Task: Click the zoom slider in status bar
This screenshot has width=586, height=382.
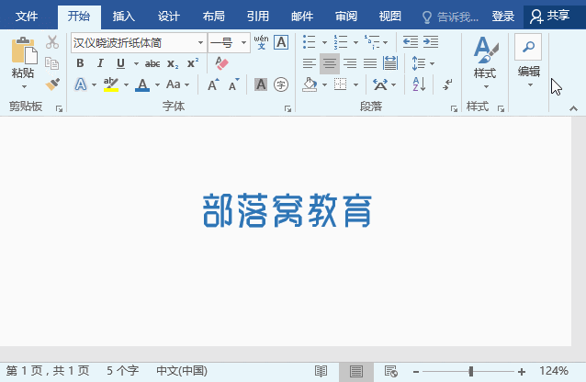Action: 471,371
